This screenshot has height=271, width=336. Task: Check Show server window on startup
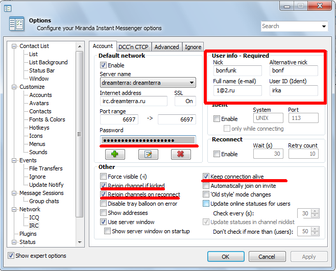(x=107, y=231)
